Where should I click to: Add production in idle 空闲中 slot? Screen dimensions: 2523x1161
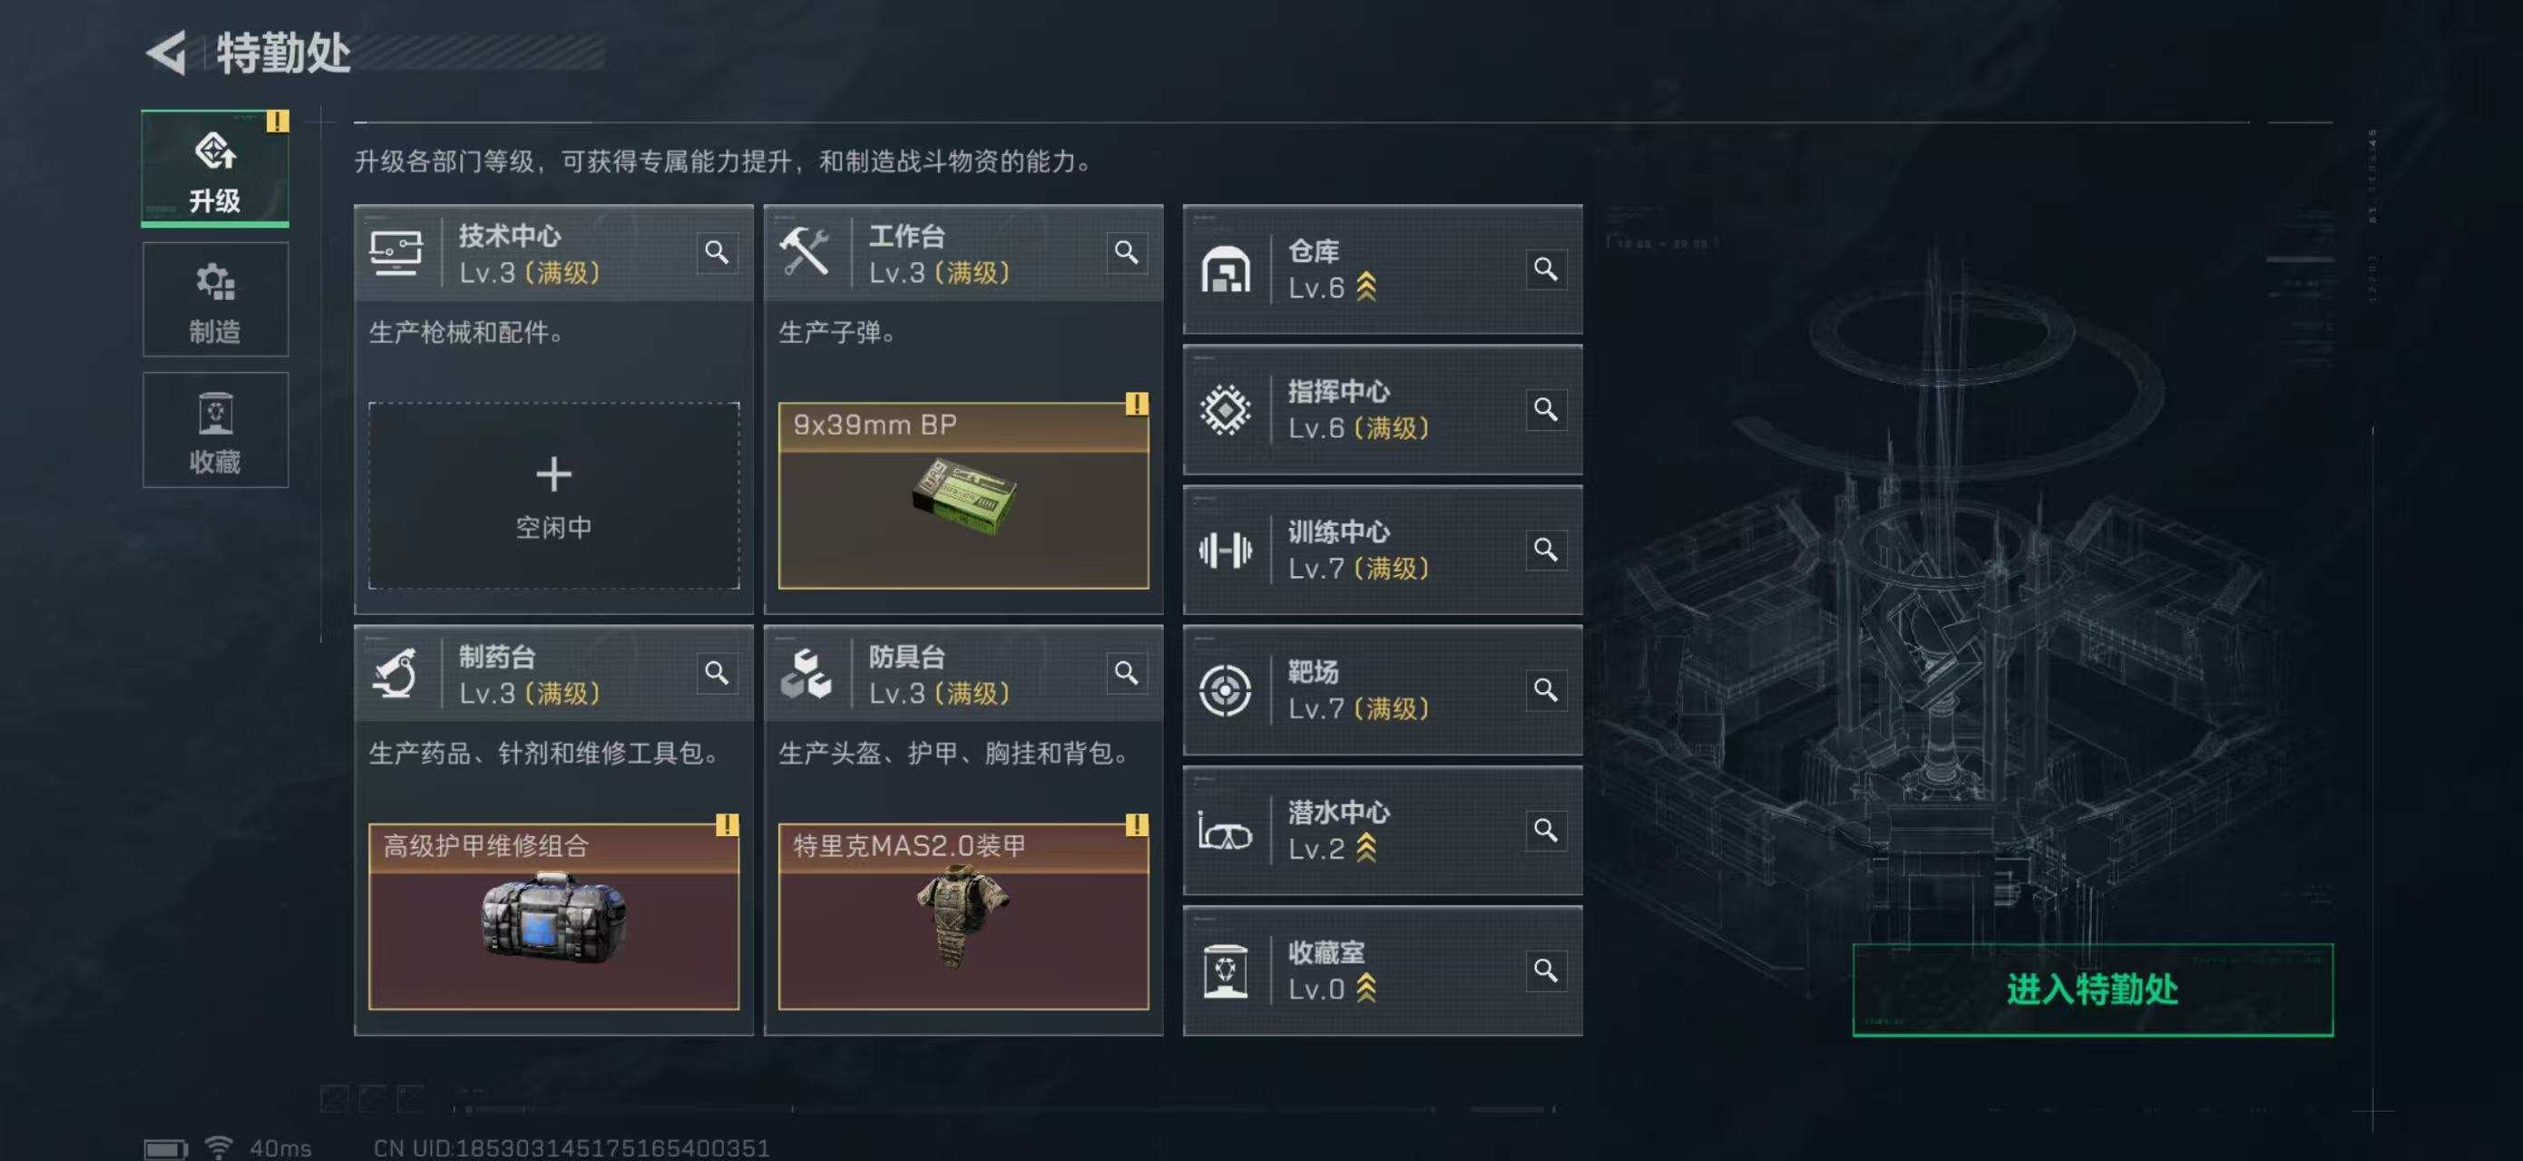[553, 495]
